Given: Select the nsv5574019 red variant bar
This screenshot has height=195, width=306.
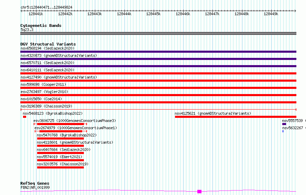Looking at the screenshot, I should [60, 160].
